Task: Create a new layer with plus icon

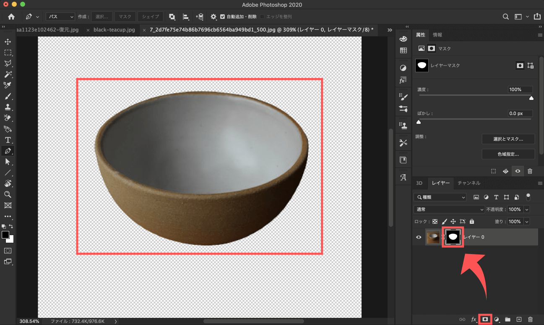Action: (x=519, y=320)
